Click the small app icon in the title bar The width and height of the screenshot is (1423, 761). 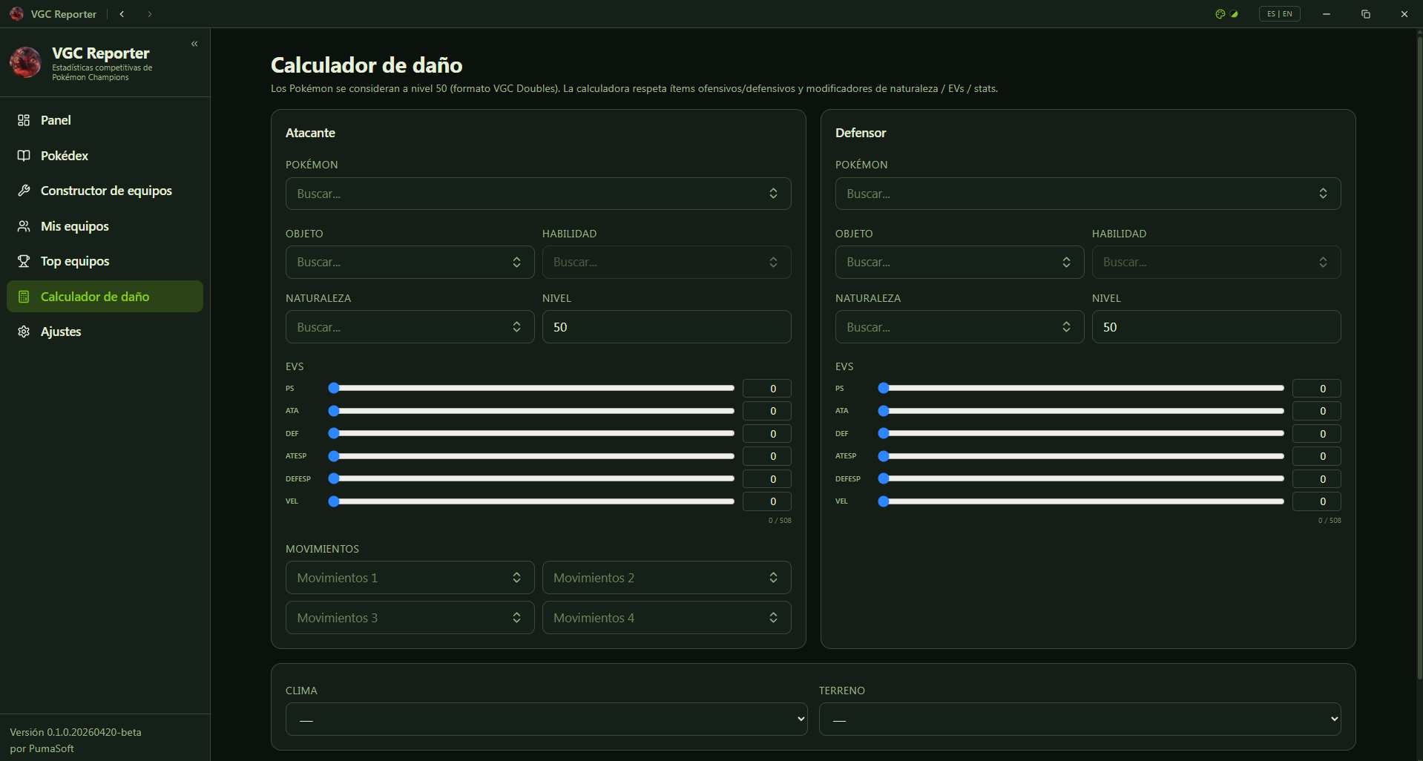tap(16, 14)
